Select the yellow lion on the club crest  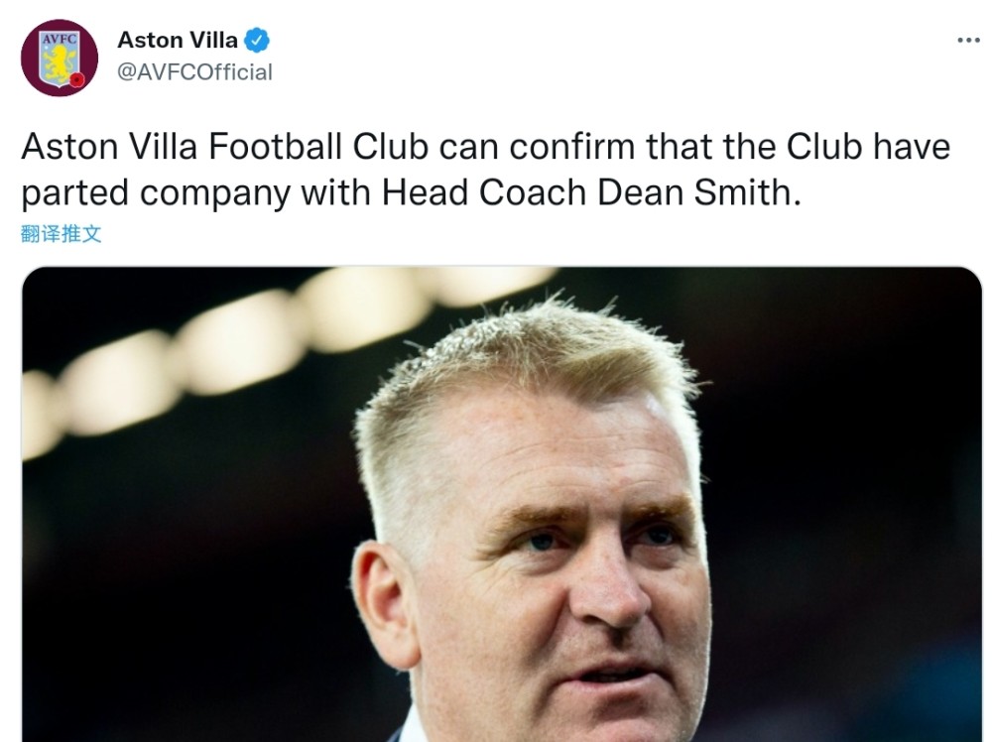59,63
